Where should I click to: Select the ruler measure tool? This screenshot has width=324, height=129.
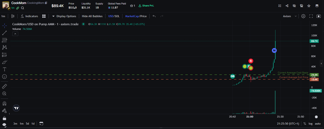tap(5, 86)
